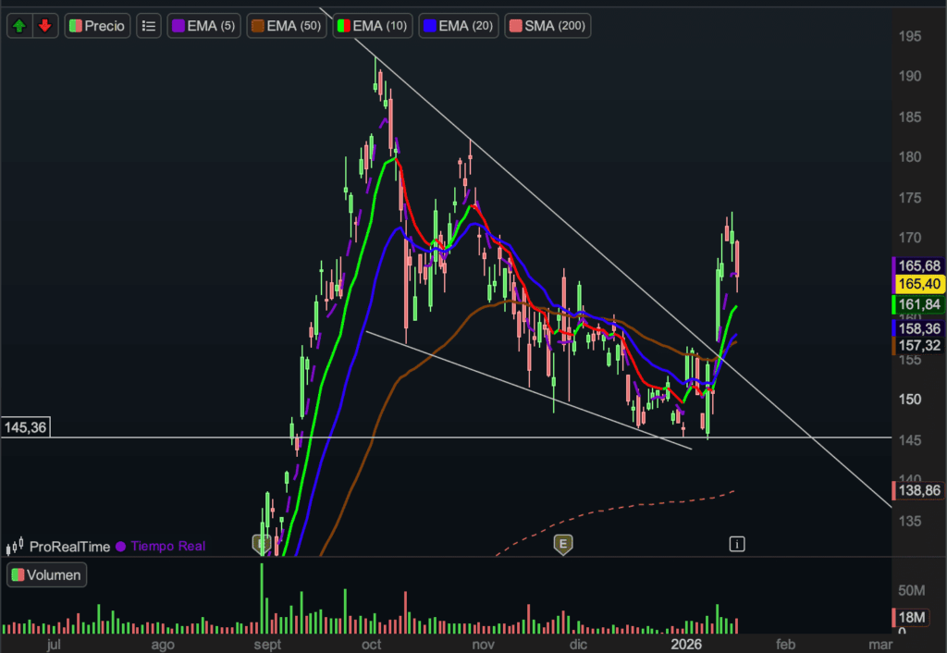Click the earnings 'E' marker near December
The height and width of the screenshot is (653, 947).
(x=561, y=544)
